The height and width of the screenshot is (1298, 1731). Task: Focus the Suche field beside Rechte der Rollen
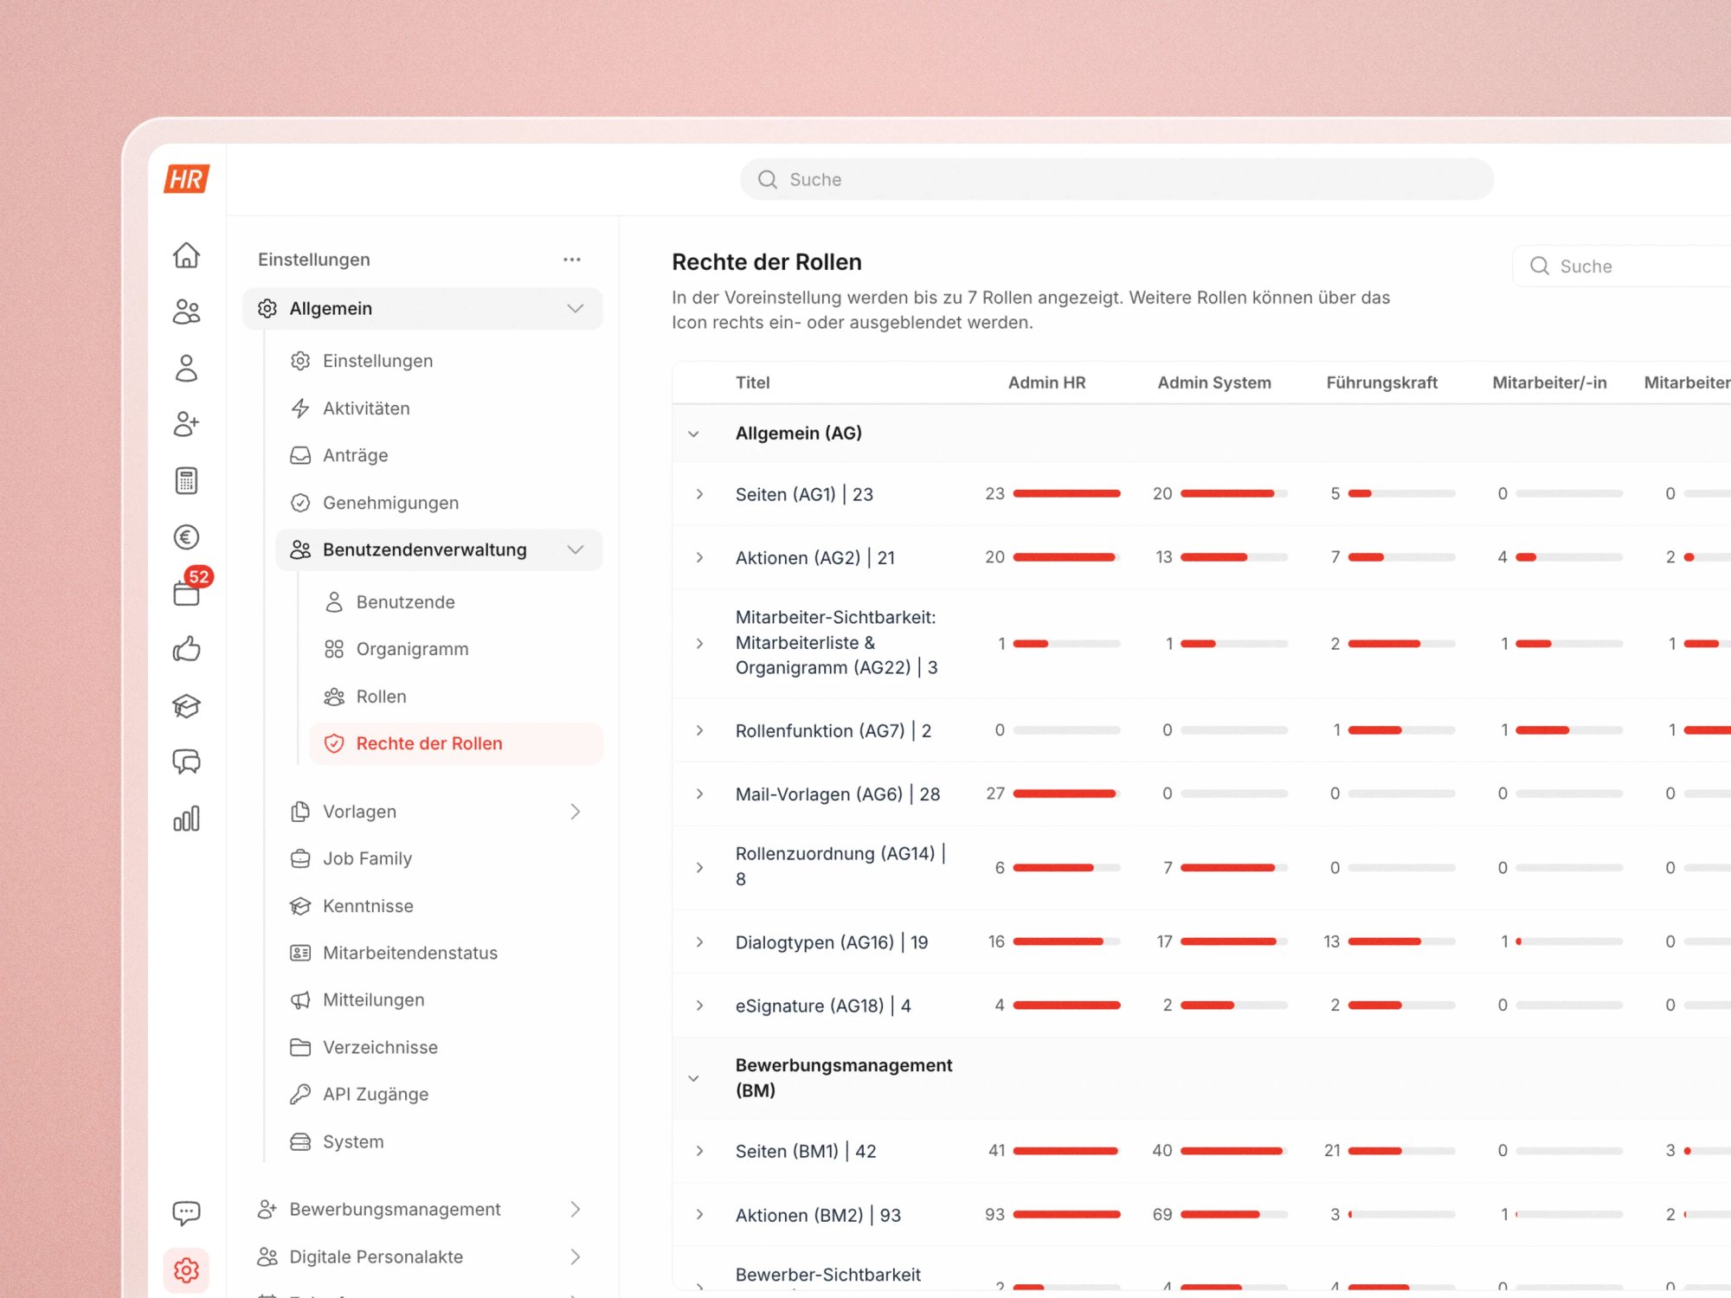1622,267
